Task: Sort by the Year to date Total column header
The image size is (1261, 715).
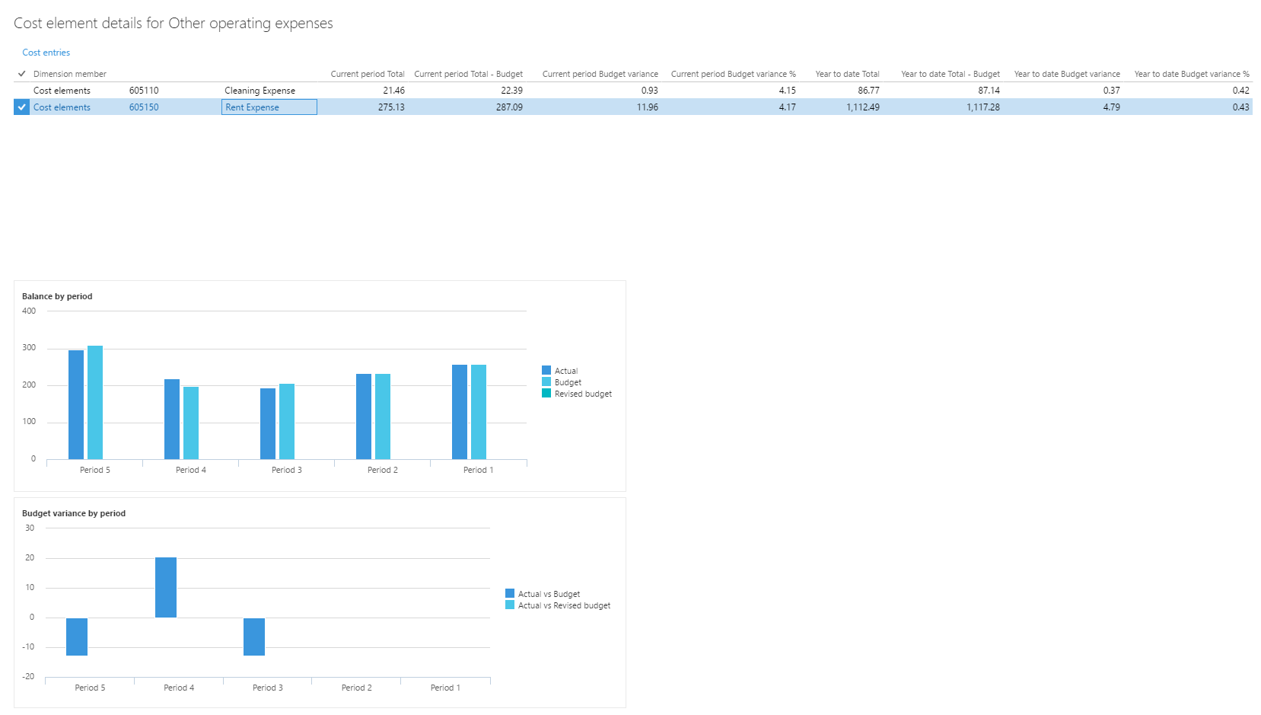Action: (847, 73)
